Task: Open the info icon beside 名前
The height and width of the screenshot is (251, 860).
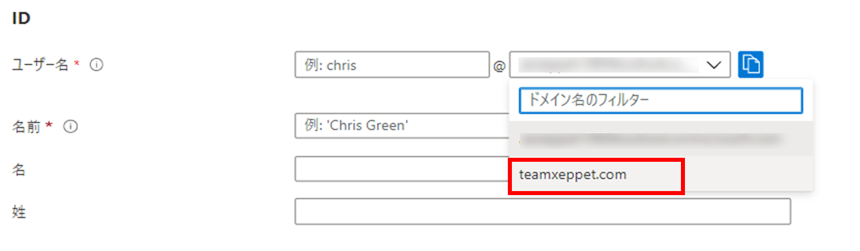Action: [x=72, y=126]
